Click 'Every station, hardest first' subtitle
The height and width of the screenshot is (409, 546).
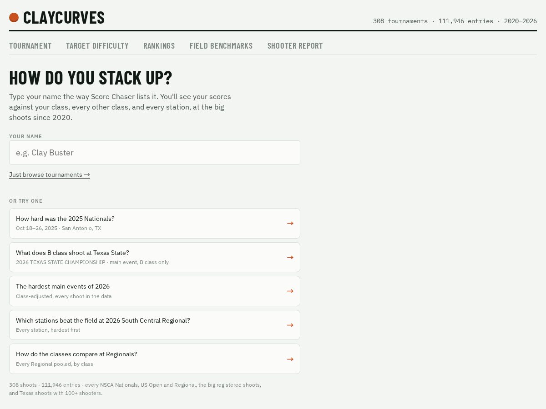(x=48, y=330)
